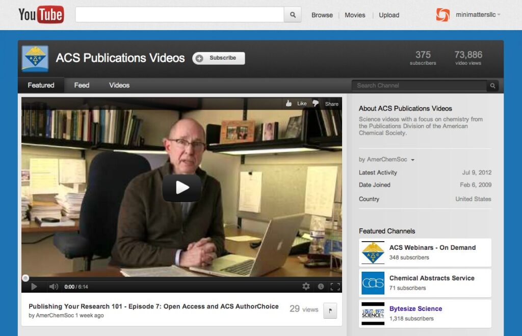Click the top search magnifier button
This screenshot has width=522, height=336.
[293, 15]
